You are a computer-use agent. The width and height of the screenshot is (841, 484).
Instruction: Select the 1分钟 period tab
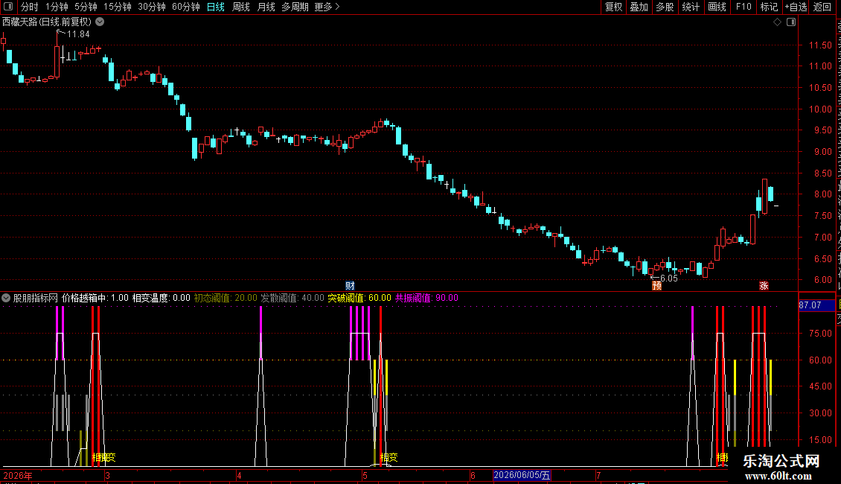57,7
